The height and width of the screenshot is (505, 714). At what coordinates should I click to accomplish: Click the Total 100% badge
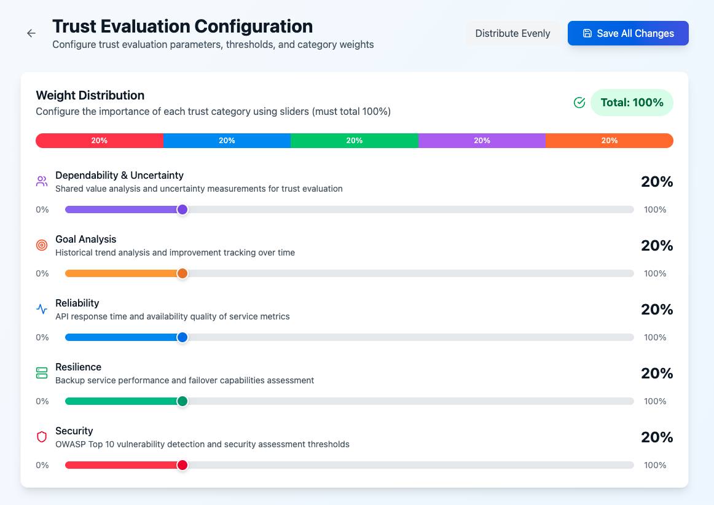tap(632, 103)
